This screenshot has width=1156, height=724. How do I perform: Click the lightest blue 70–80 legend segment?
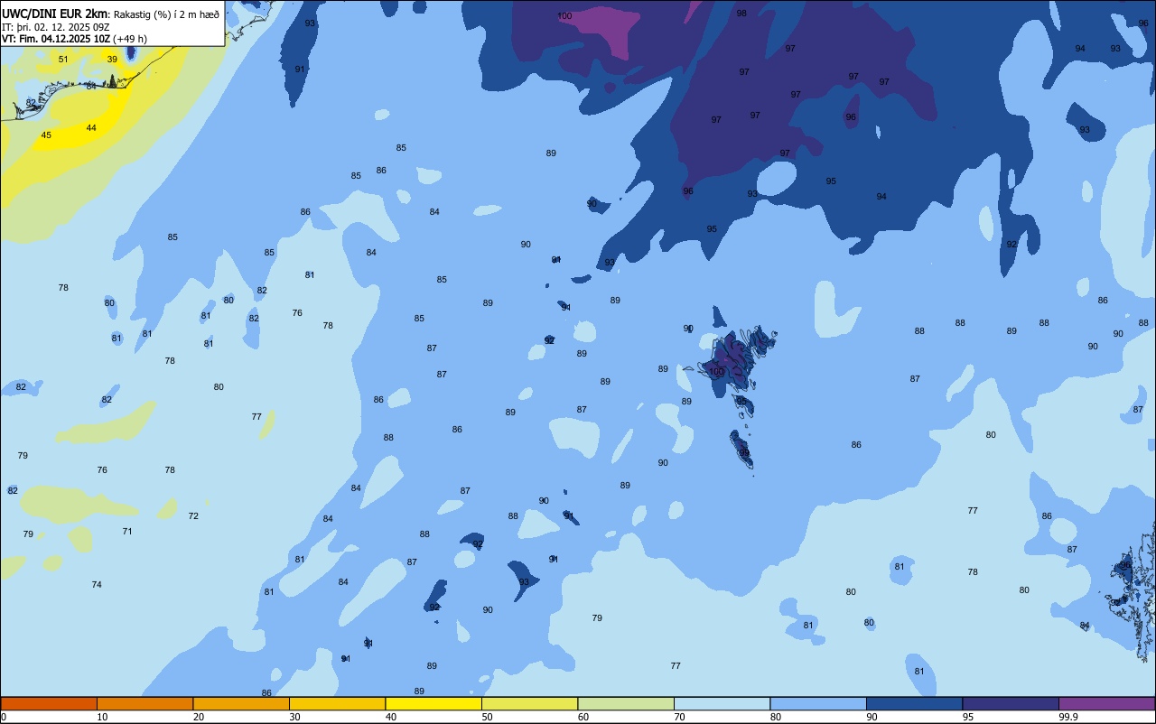click(722, 703)
